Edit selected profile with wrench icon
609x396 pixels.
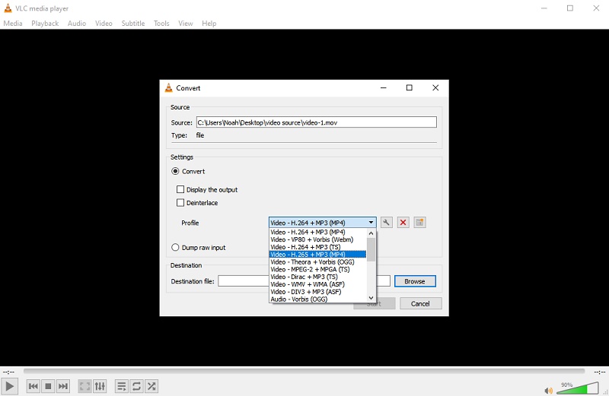click(x=386, y=223)
